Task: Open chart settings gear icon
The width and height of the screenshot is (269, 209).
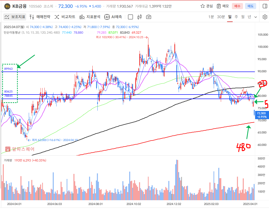Action: (x=265, y=17)
